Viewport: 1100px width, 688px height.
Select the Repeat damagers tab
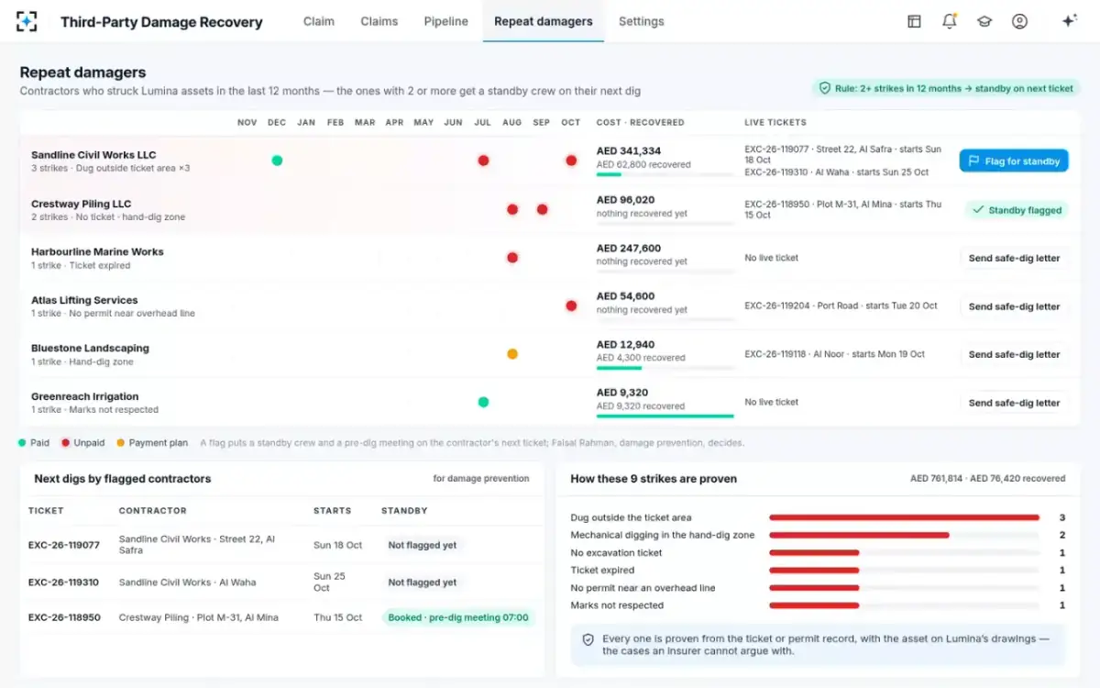(x=544, y=21)
